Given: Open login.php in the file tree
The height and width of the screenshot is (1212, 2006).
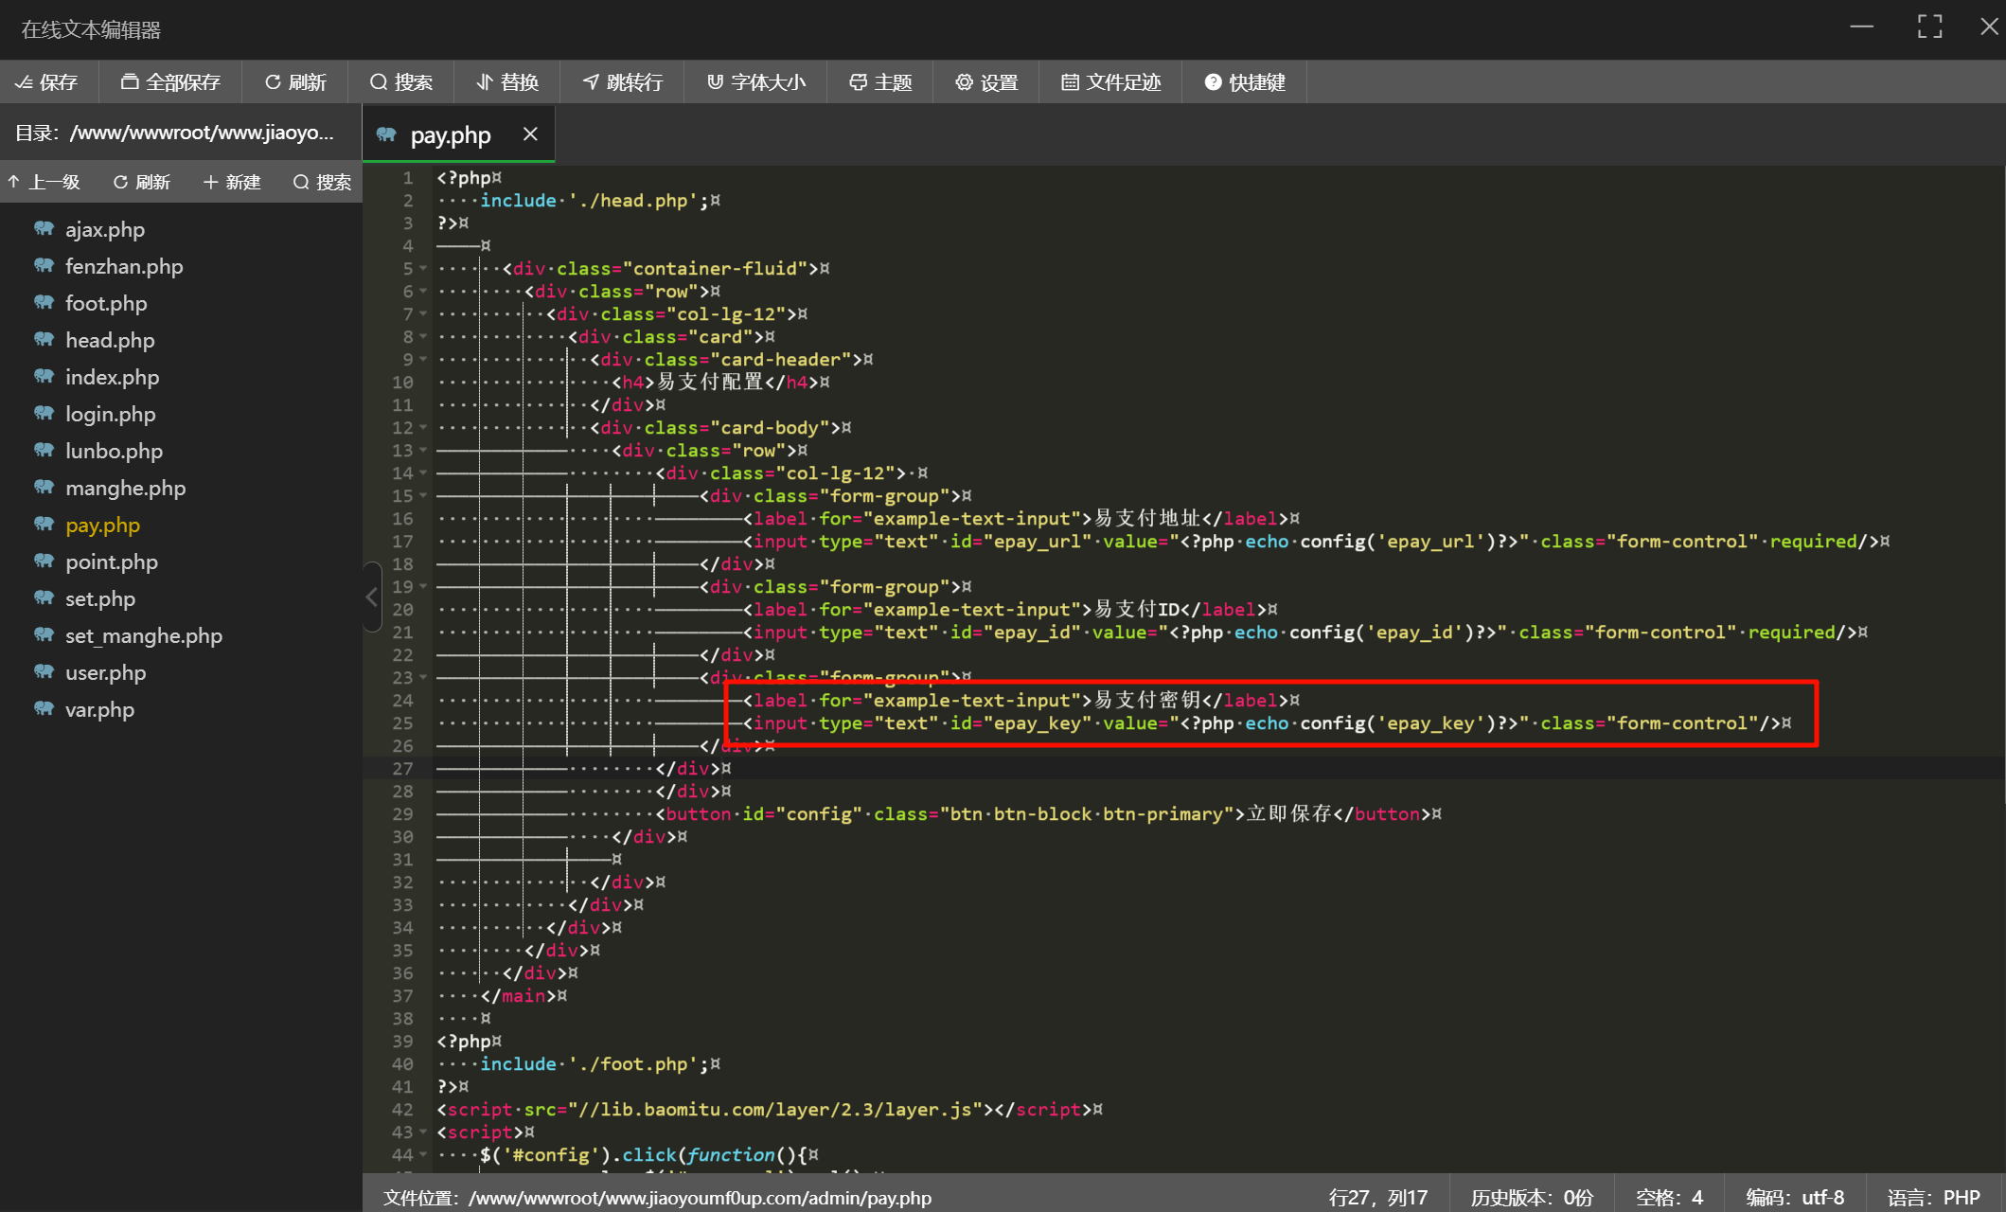Looking at the screenshot, I should tap(110, 414).
